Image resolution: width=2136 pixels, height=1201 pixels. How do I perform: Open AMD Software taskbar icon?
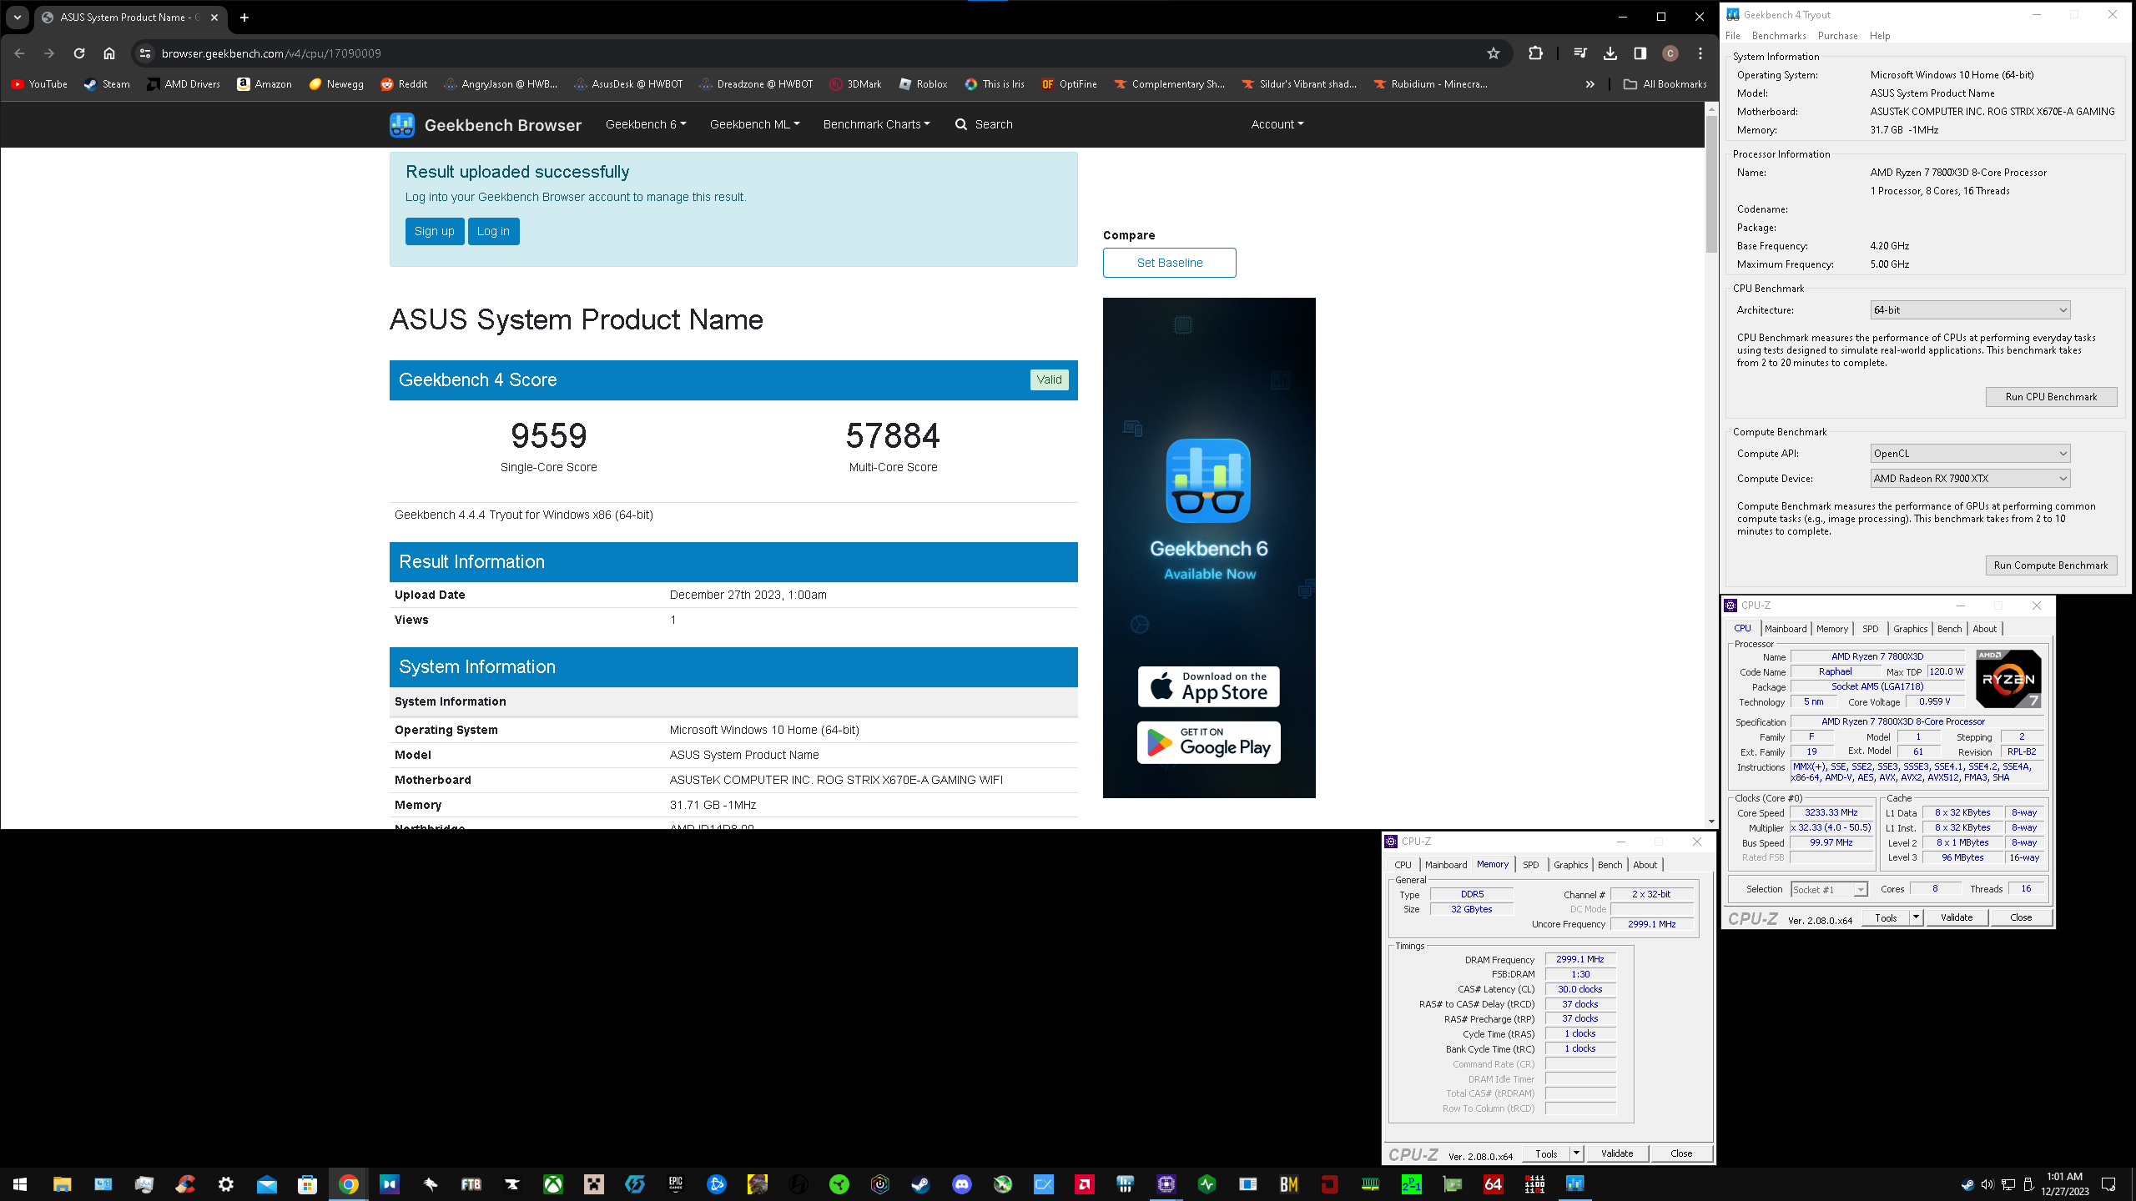pos(1084,1183)
